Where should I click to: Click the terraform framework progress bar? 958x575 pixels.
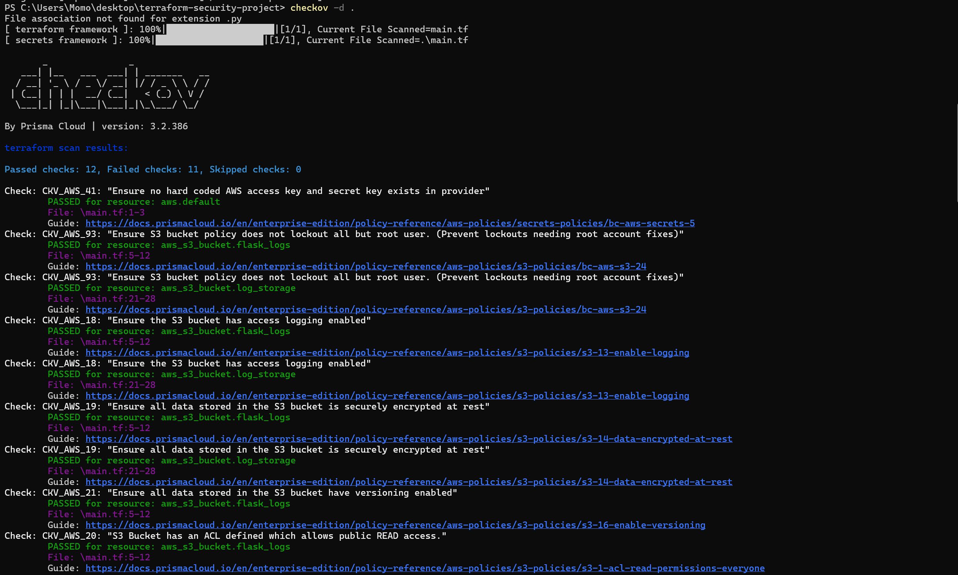(220, 30)
